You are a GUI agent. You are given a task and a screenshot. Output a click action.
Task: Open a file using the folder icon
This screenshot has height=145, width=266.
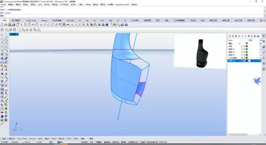[6, 25]
